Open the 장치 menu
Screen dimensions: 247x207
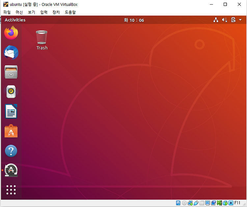pyautogui.click(x=56, y=12)
